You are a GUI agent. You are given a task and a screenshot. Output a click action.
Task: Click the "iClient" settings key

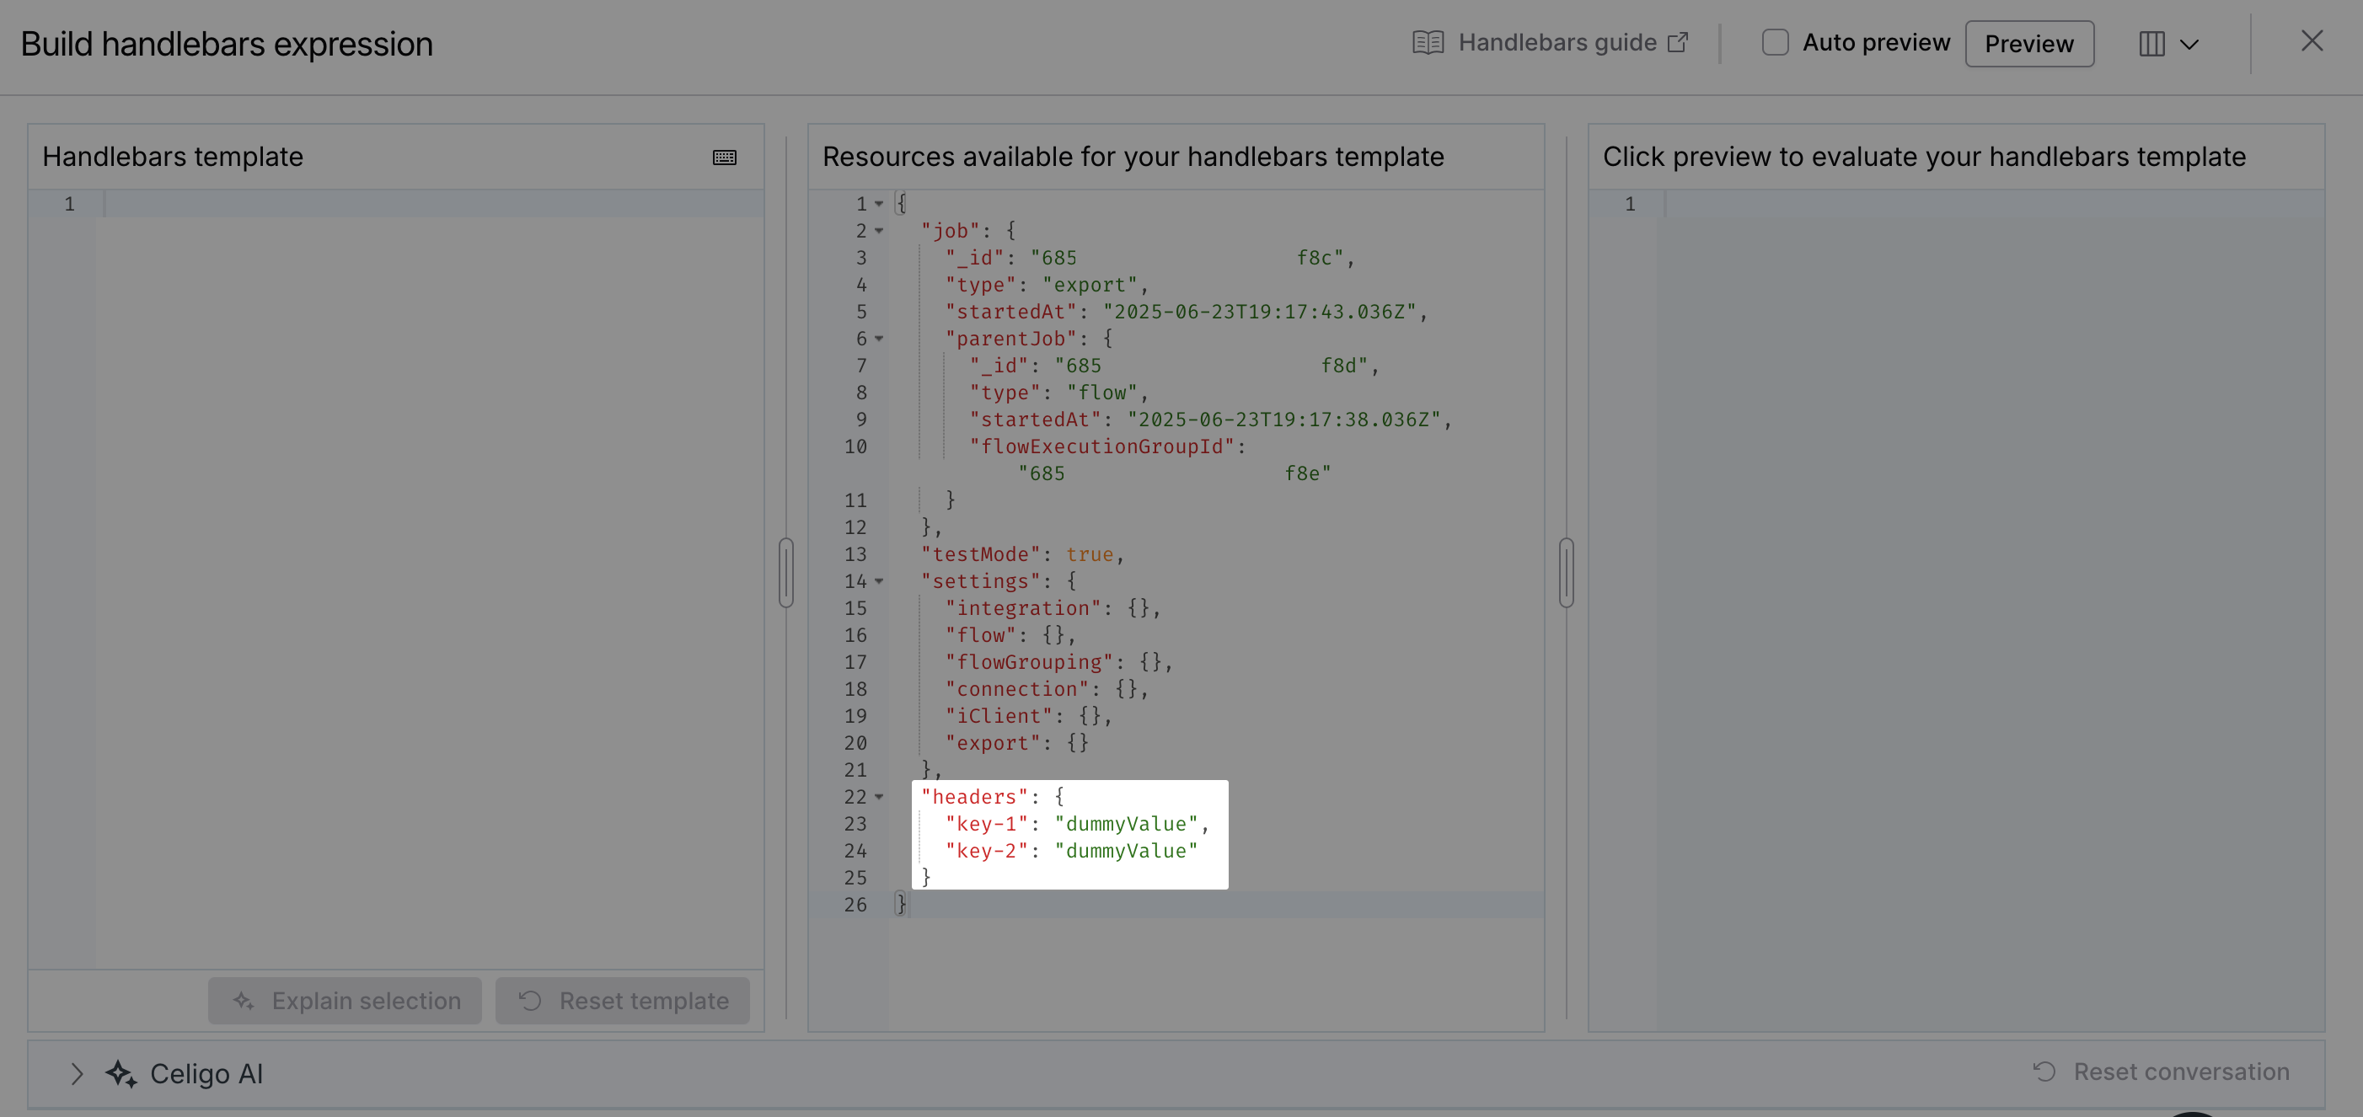(999, 716)
